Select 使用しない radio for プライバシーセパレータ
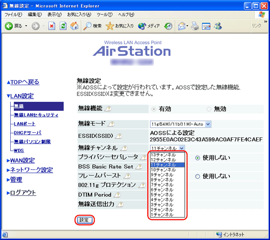The height and width of the screenshot is (240, 270). [x=198, y=158]
